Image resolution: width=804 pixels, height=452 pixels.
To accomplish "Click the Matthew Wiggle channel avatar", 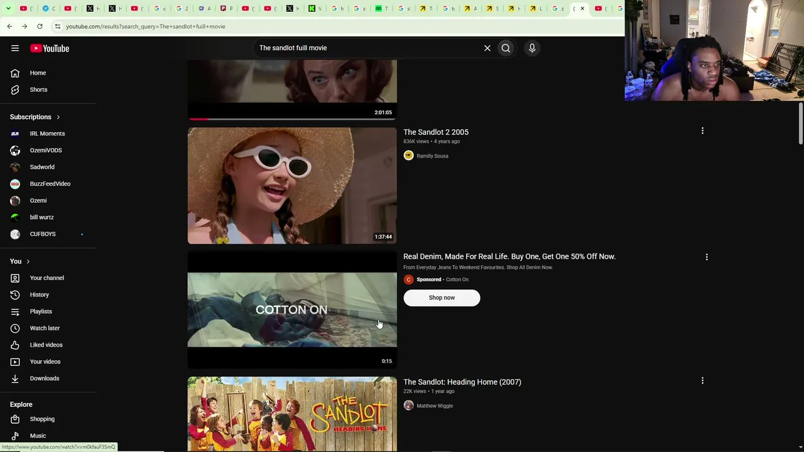I will (408, 406).
